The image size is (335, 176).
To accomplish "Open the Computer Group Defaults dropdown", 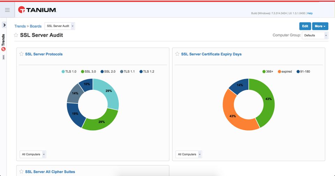I will [315, 35].
